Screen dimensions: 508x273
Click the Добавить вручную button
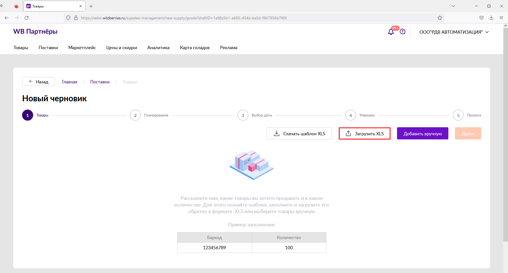pos(422,134)
